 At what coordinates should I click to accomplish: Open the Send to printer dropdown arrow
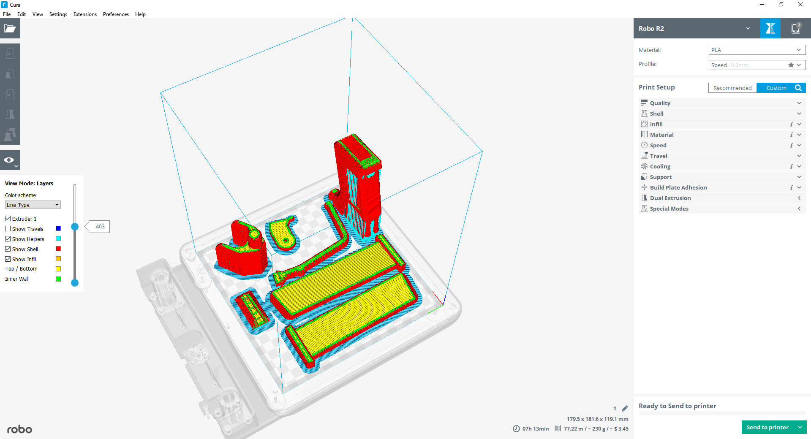[800, 427]
